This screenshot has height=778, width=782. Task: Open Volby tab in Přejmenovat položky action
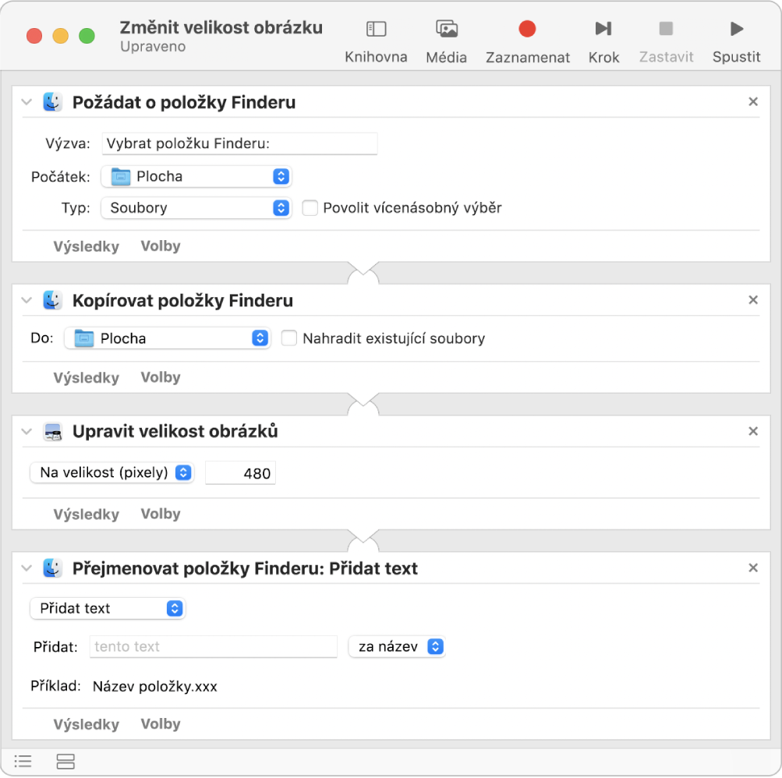[x=161, y=724]
